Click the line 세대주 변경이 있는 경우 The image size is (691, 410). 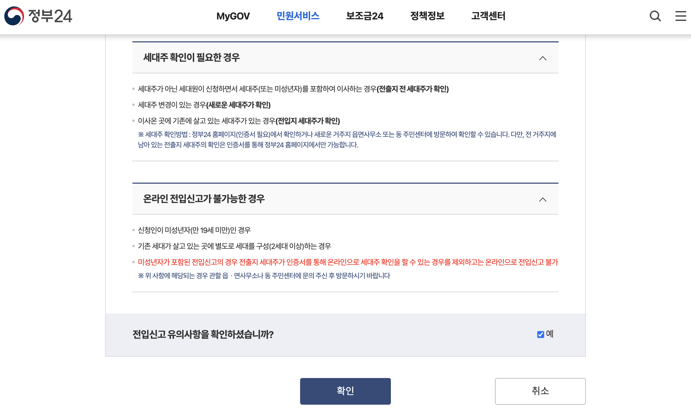coord(204,105)
